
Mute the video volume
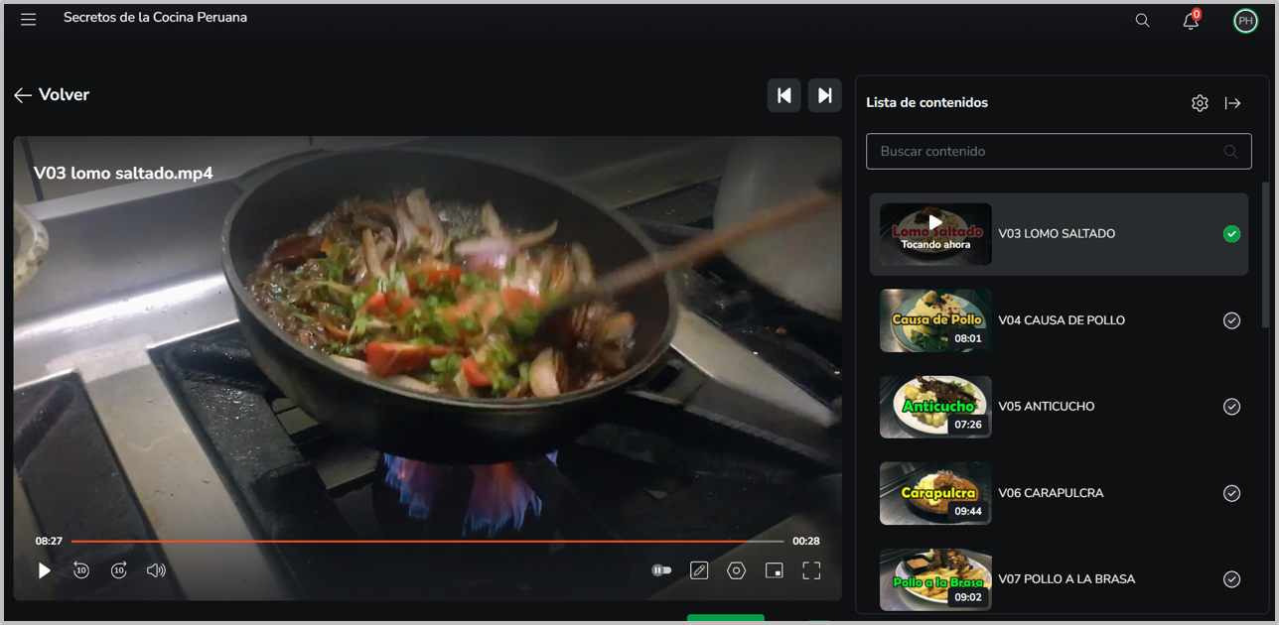coord(156,570)
